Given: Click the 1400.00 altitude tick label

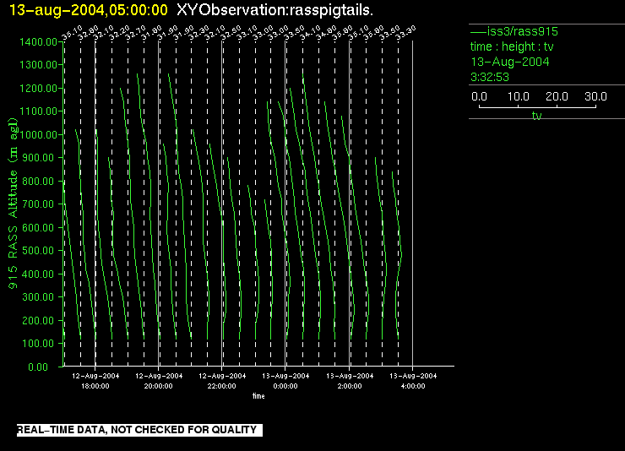Looking at the screenshot, I should point(37,41).
